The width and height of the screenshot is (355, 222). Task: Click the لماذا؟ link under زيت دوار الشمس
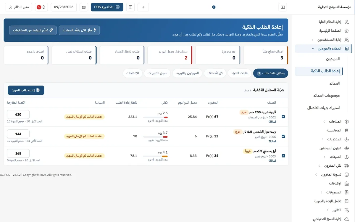(272, 141)
